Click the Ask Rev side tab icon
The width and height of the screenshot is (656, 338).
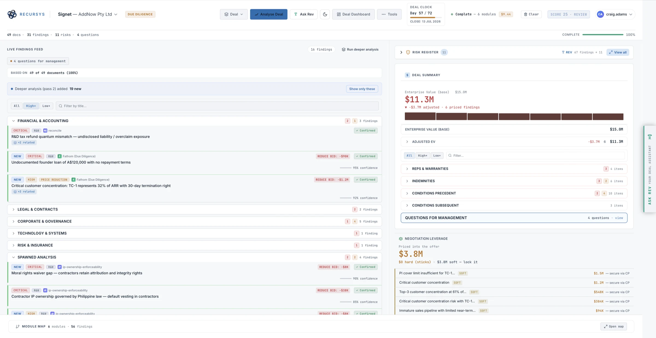pos(650,137)
